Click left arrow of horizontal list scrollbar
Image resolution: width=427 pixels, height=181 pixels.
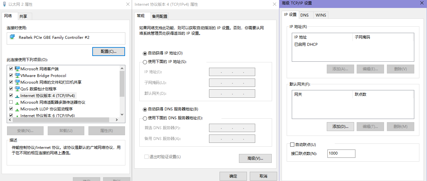(x=10, y=120)
